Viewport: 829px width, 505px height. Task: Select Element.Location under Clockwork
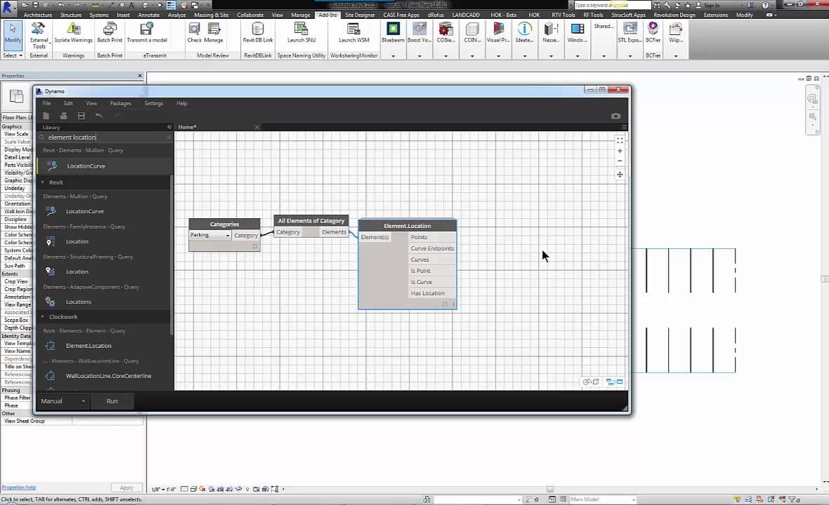89,346
